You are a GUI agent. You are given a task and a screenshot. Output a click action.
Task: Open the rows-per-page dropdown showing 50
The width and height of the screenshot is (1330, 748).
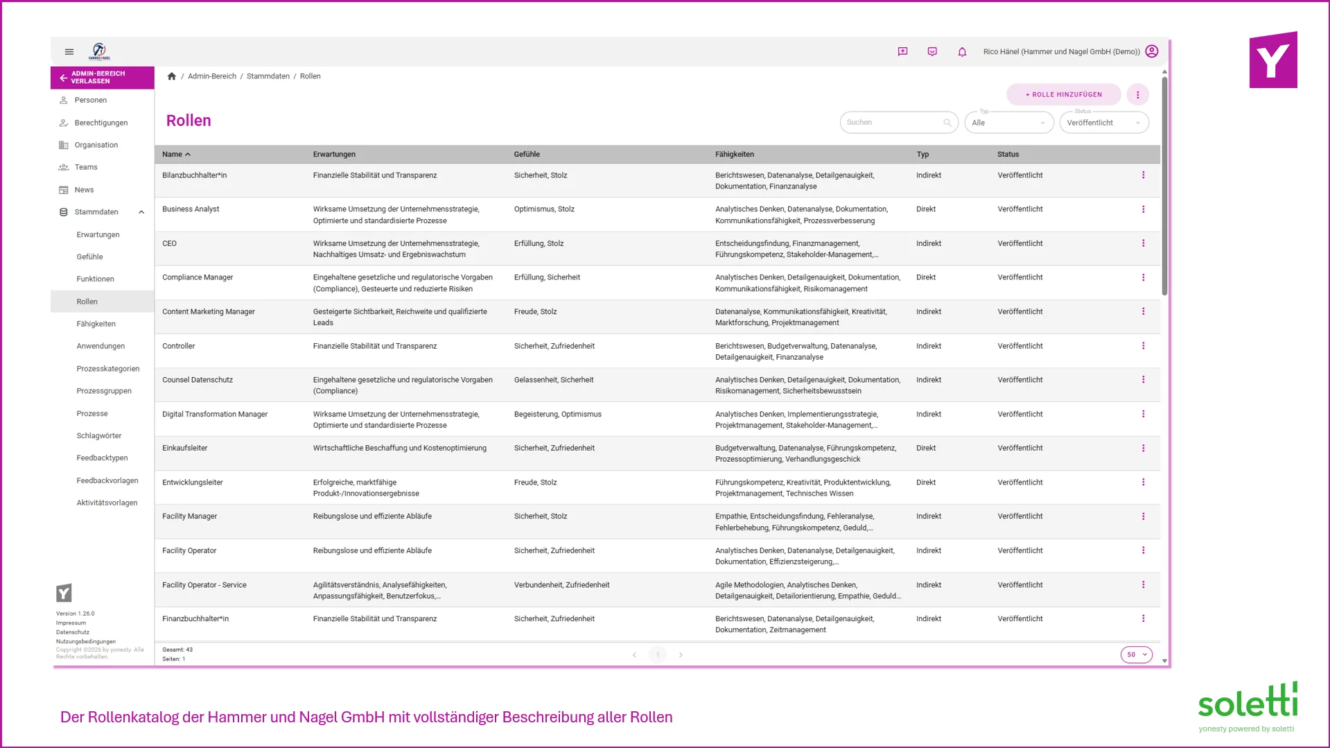[x=1136, y=655]
